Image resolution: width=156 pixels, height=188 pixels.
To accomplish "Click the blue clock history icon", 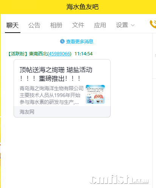I will (x=62, y=41).
